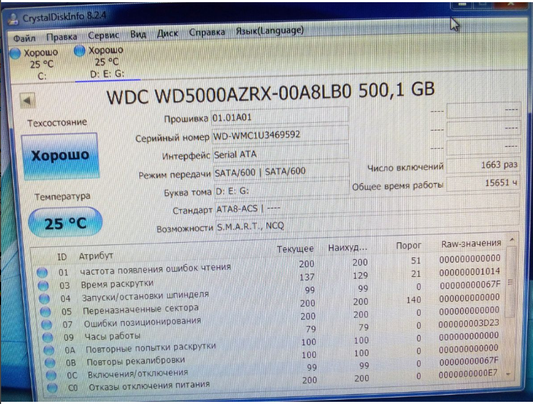Click the CrystalDiskInfo title bar icon
The width and height of the screenshot is (533, 404).
point(13,20)
